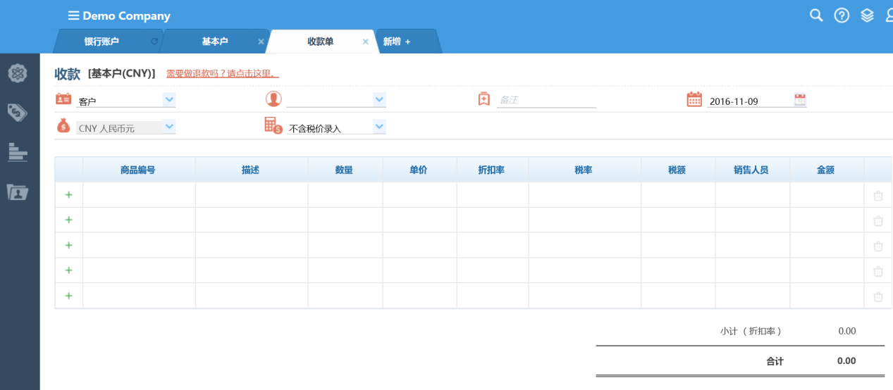Click the 数量 column header
The height and width of the screenshot is (390, 893).
(x=345, y=170)
